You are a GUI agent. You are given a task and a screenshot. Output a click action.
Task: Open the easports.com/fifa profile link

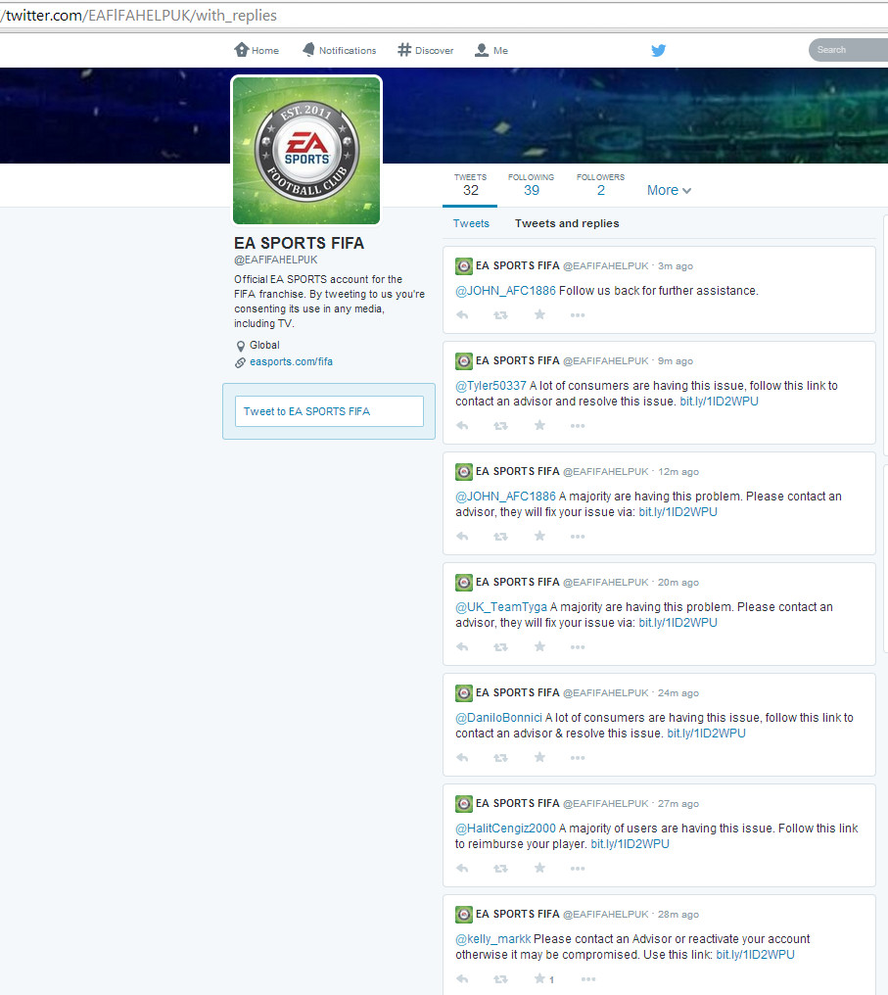coord(291,362)
